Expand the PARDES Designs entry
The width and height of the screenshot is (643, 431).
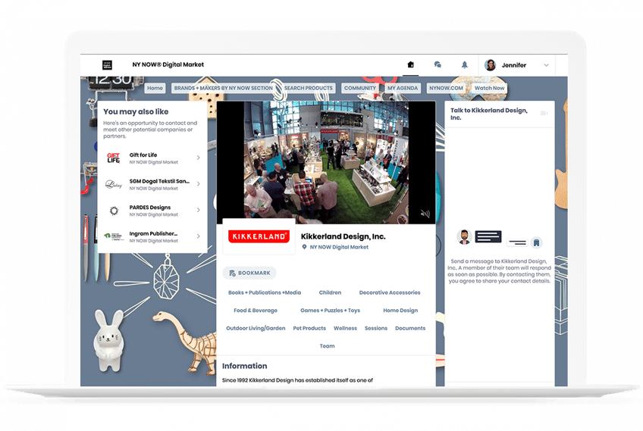198,211
